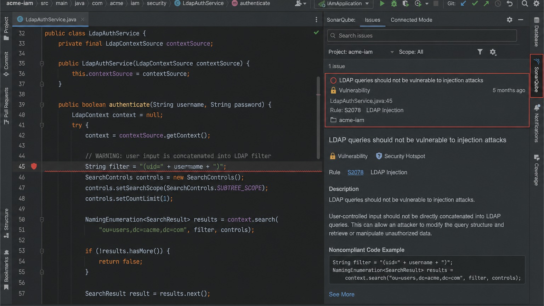The width and height of the screenshot is (544, 306).
Task: Click the issue's red circle severity icon
Action: point(333,80)
